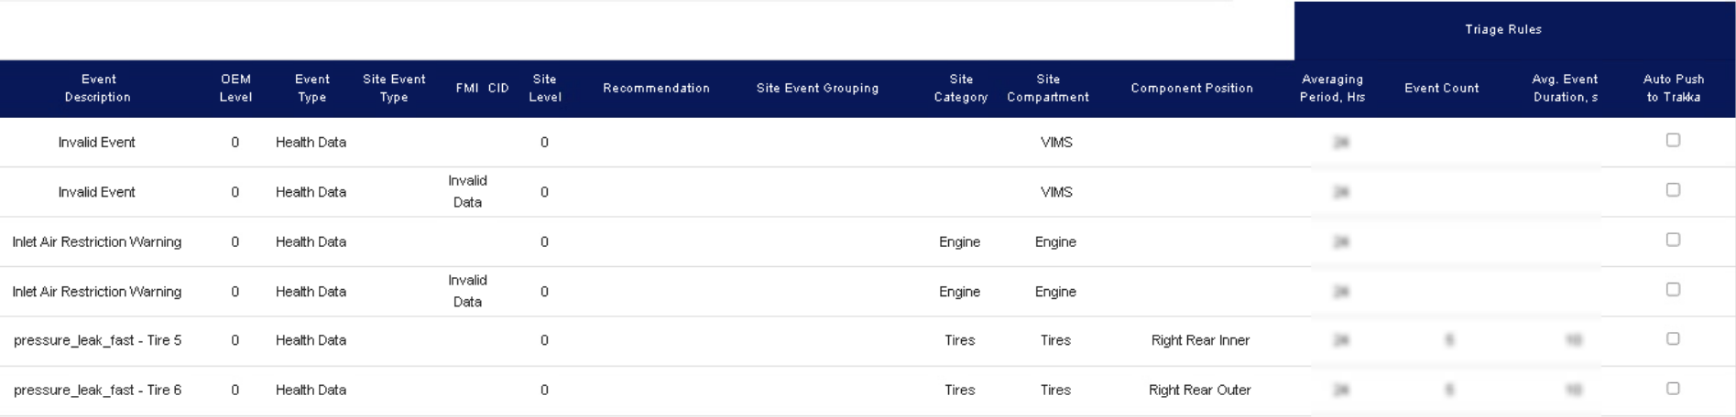Click the Component Position column header

[x=1192, y=88]
